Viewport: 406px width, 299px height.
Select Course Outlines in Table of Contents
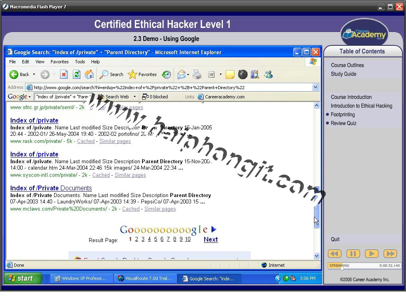[x=347, y=65]
